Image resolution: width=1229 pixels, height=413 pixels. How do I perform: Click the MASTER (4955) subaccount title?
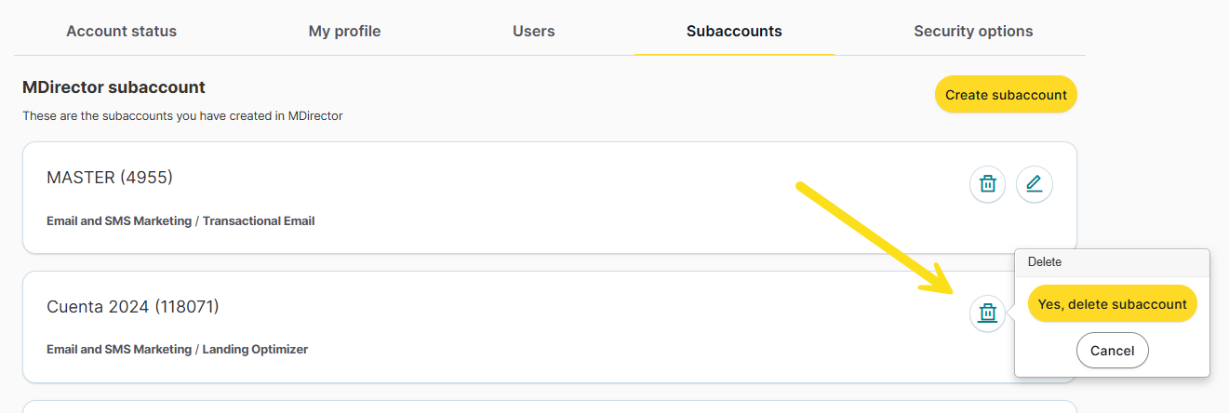click(110, 177)
